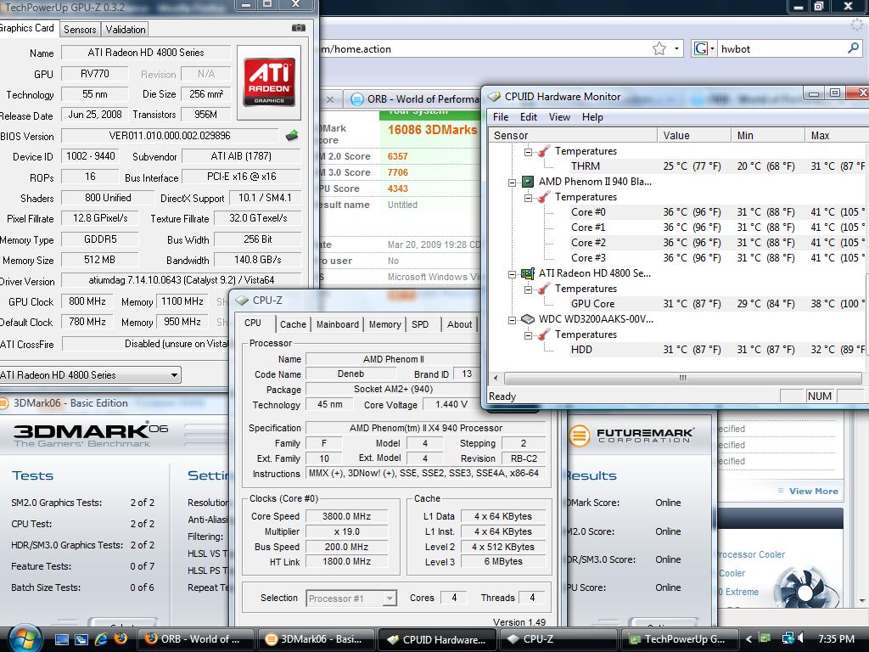Collapse Temperatures under ATI Radeon HD 4800
Image resolution: width=869 pixels, height=652 pixels.
[x=528, y=289]
